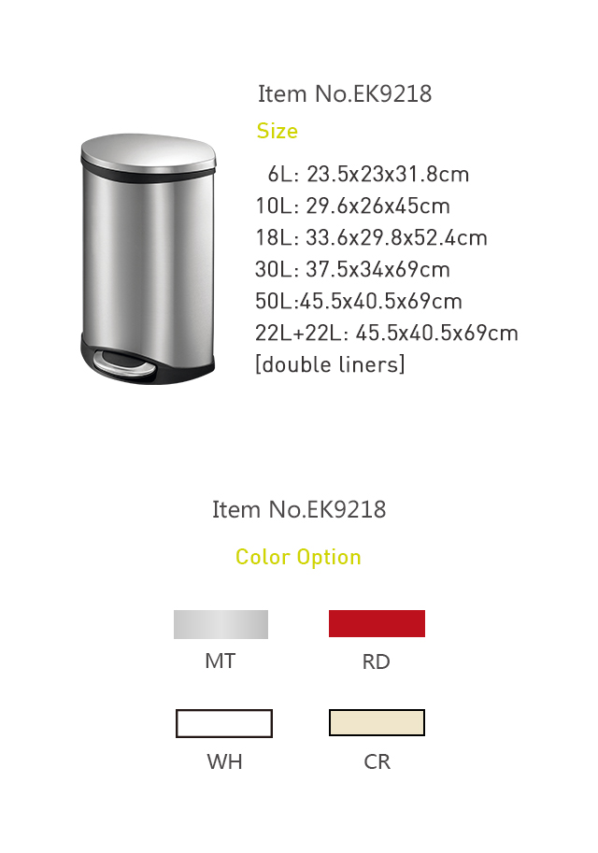The height and width of the screenshot is (853, 598).
Task: Click the Color Option heading
Action: (x=298, y=557)
